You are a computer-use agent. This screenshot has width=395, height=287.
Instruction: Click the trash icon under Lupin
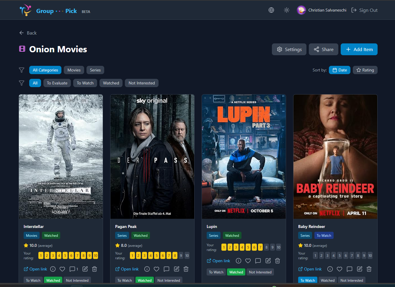[x=278, y=261]
